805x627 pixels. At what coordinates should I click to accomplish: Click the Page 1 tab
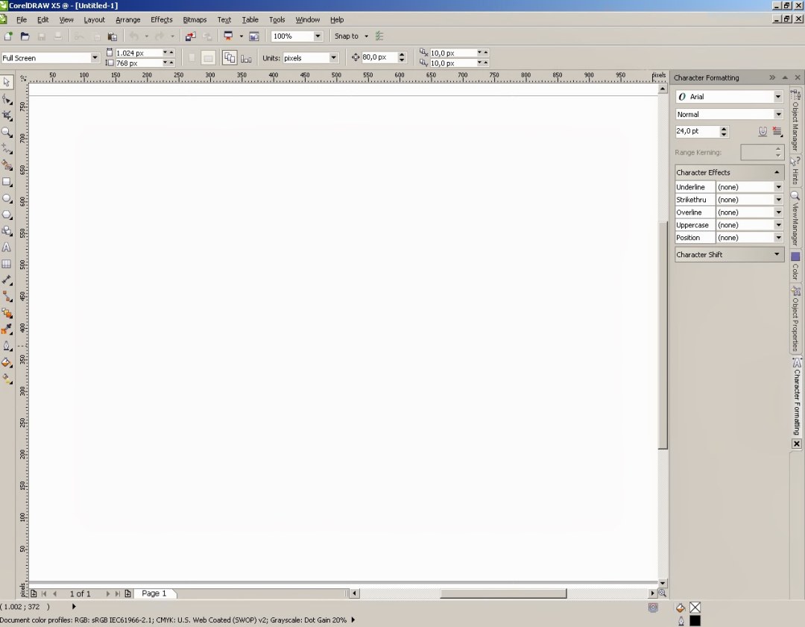pyautogui.click(x=154, y=593)
